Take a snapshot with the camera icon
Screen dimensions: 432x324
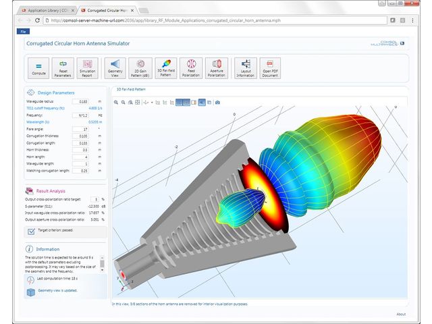217,103
